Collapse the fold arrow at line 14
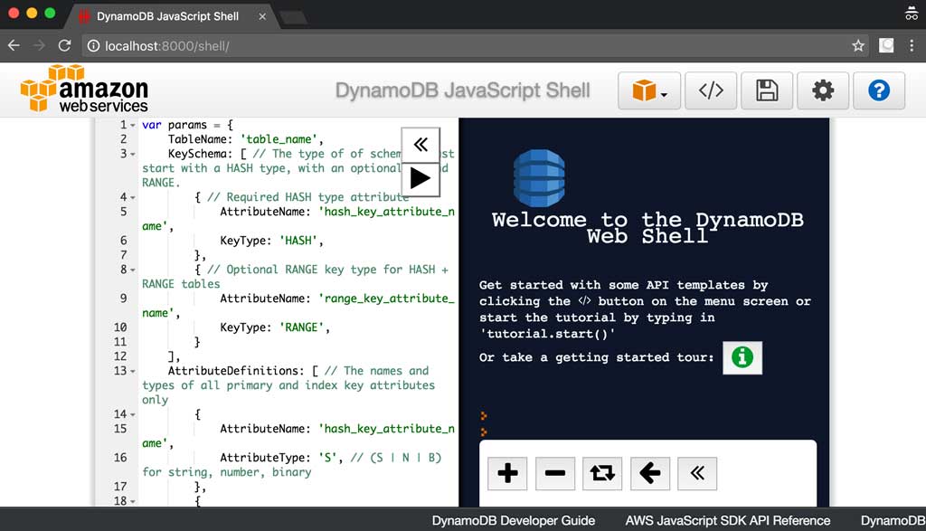 pos(133,414)
